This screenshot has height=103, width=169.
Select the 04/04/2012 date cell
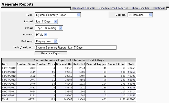[9, 80]
